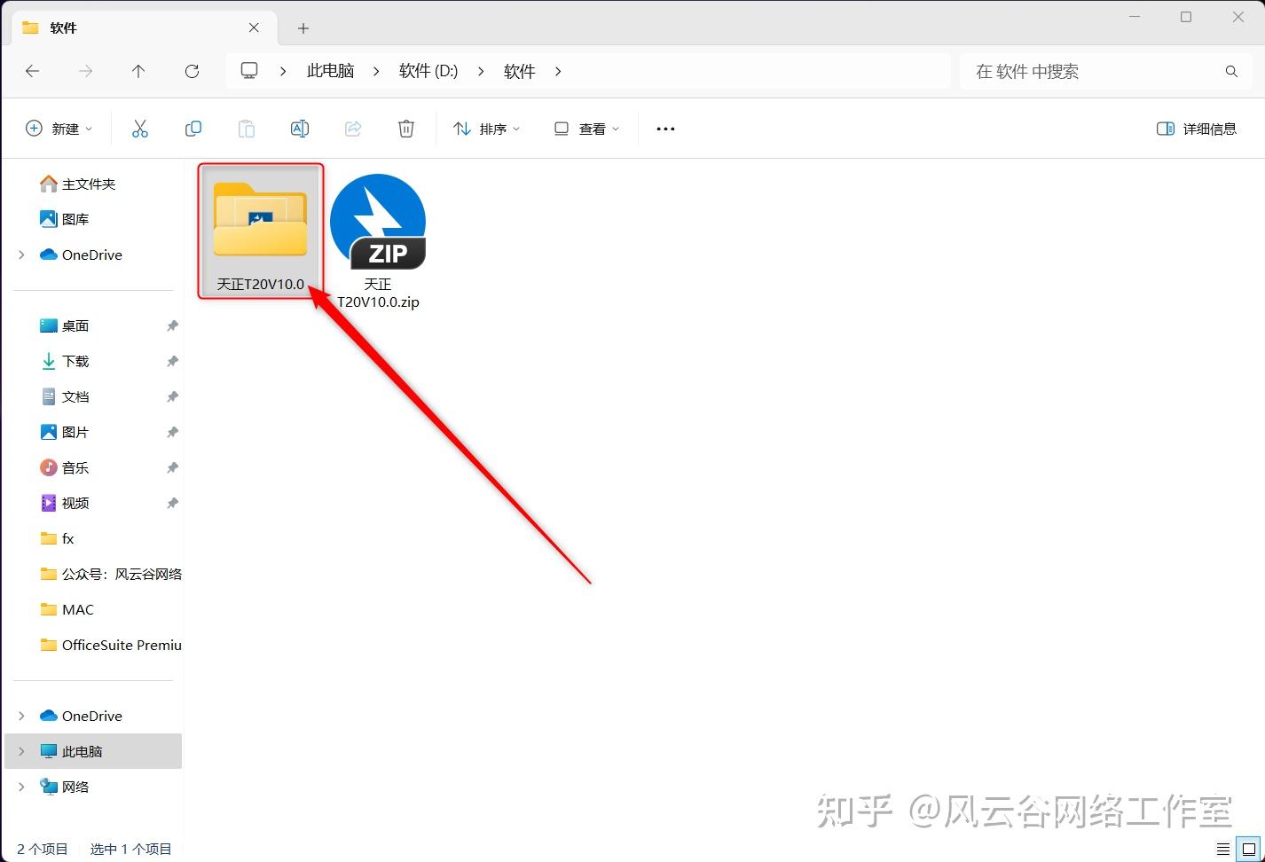Open a new tab with the plus icon
Viewport: 1265px width, 862px height.
point(302,28)
